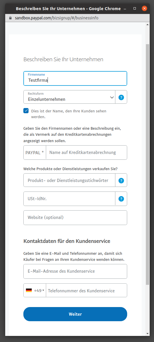Open the +49 country code selector

[x=35, y=291]
